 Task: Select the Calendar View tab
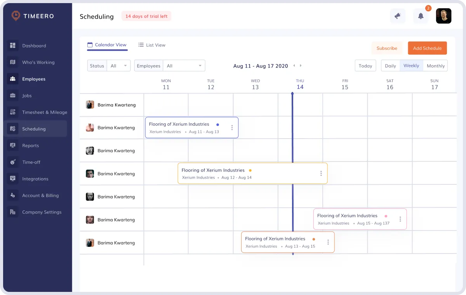pyautogui.click(x=107, y=45)
